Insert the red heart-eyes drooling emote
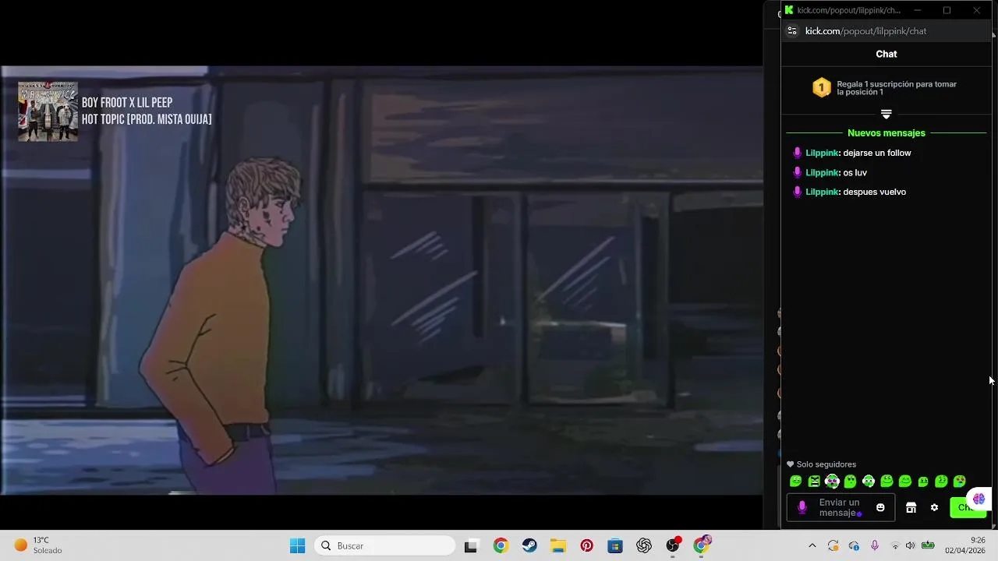 tap(960, 482)
